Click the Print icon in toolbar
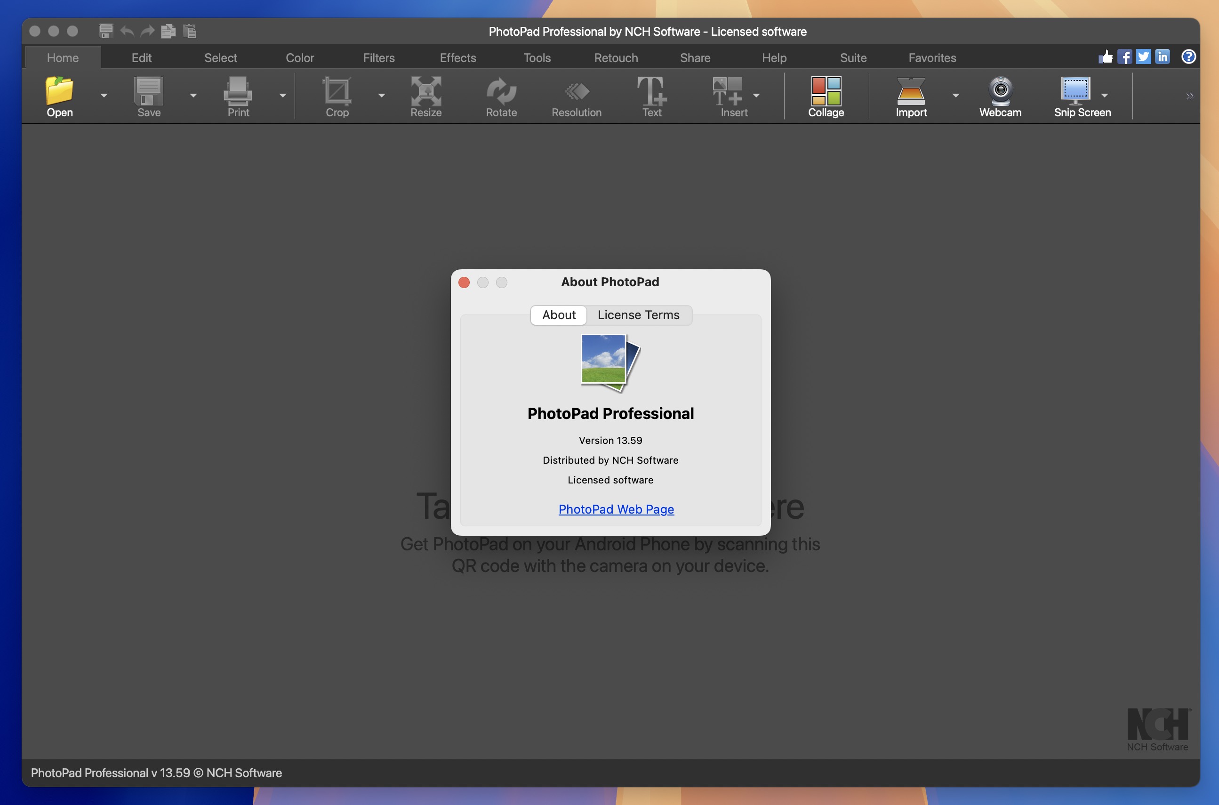 pos(238,91)
